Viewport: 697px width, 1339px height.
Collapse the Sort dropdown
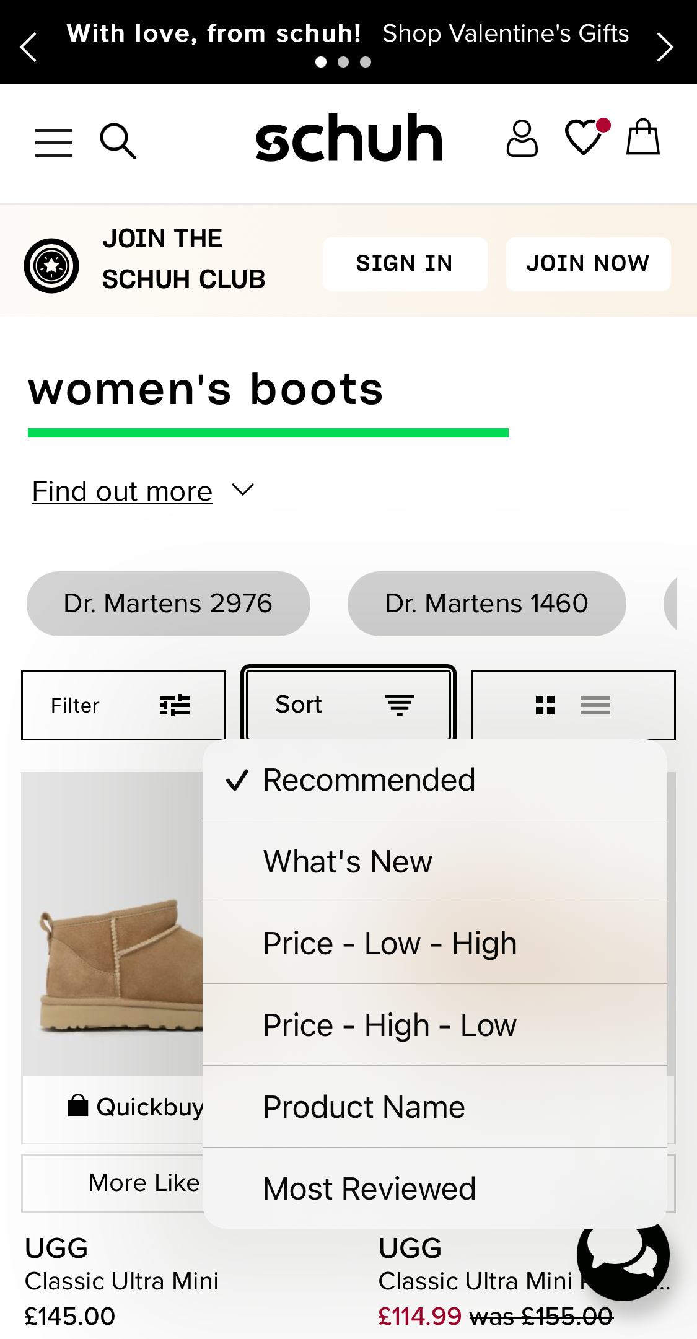click(x=348, y=705)
